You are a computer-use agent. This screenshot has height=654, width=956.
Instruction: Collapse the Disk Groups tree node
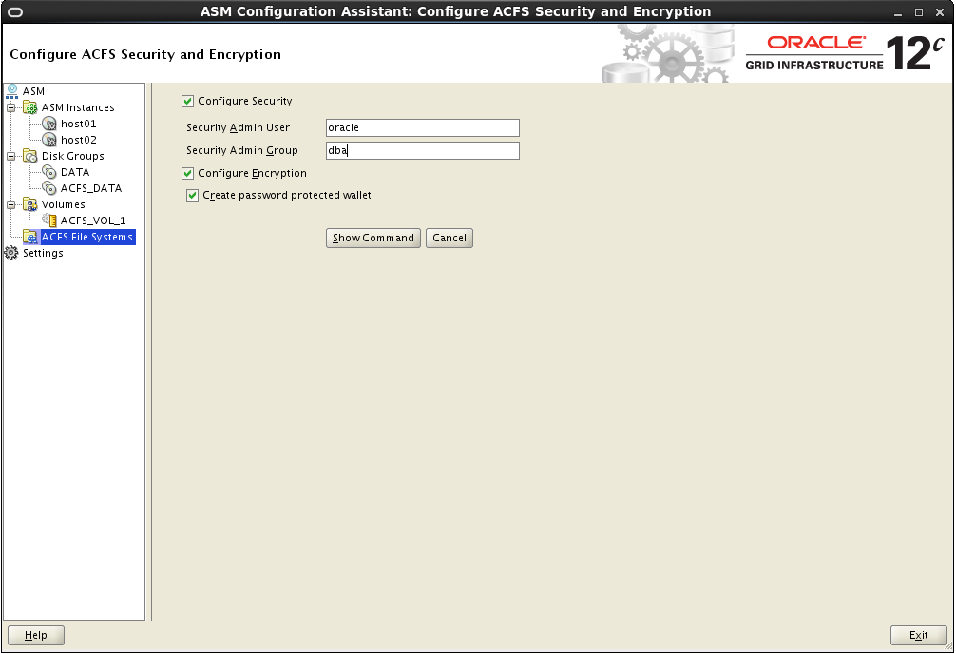[x=11, y=156]
